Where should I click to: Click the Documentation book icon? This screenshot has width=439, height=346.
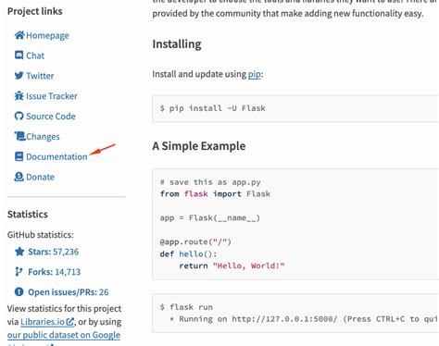[x=19, y=156]
